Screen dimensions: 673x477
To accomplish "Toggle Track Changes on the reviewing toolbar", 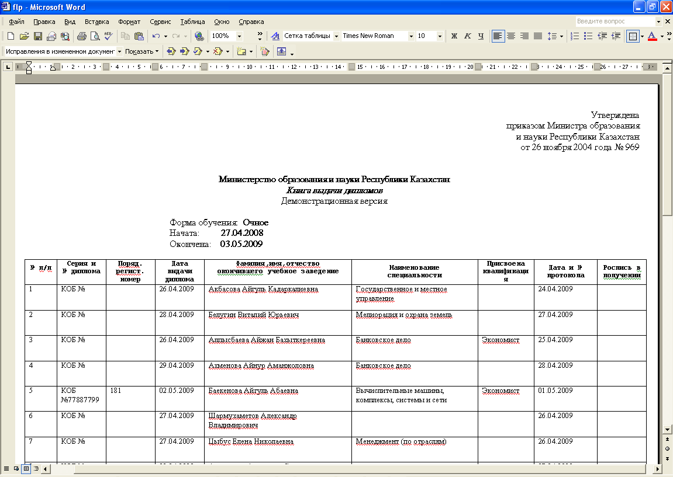I will (265, 52).
